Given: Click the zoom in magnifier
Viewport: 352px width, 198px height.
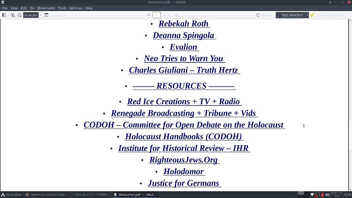Looking at the screenshot, I should [x=13, y=15].
